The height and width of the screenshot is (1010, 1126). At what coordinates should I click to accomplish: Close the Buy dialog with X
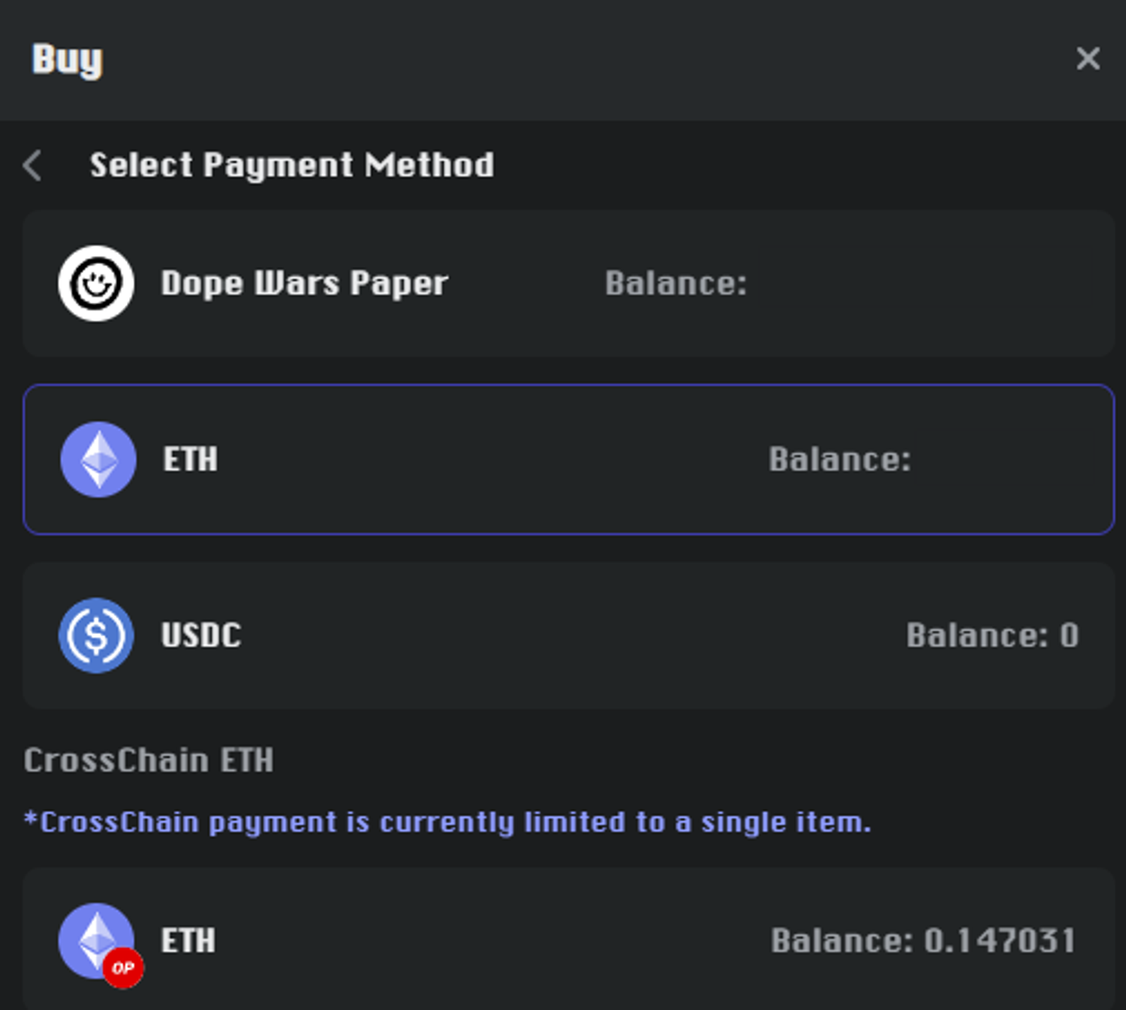click(1088, 59)
